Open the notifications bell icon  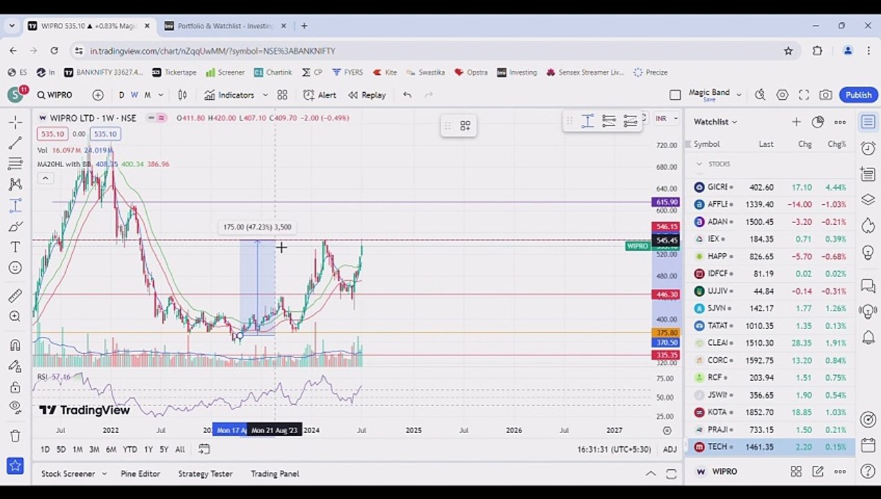pyautogui.click(x=868, y=337)
